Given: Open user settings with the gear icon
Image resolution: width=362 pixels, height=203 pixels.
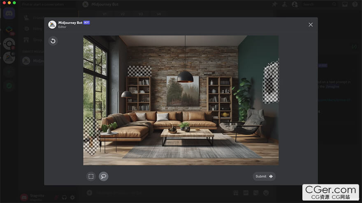Looking at the screenshot, I should (72, 197).
